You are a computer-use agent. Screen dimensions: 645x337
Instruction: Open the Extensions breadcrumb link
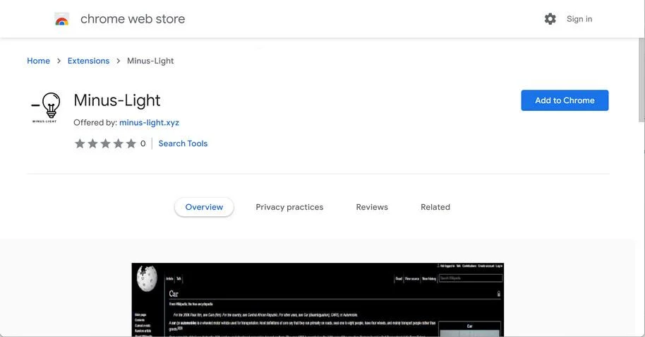click(x=88, y=61)
